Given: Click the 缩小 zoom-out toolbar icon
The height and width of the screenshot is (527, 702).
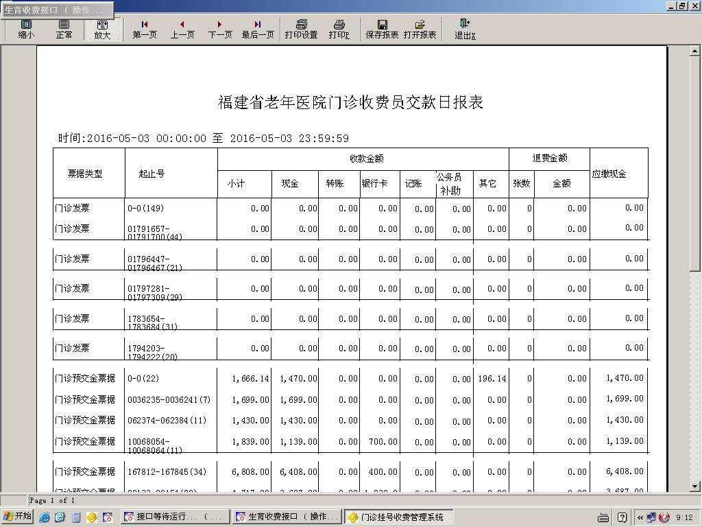Looking at the screenshot, I should pos(26,30).
